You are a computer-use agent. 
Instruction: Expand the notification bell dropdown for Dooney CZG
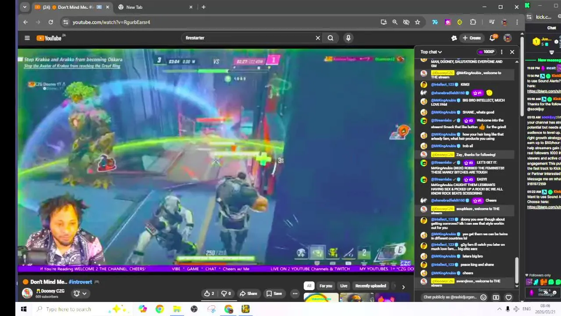pyautogui.click(x=80, y=294)
